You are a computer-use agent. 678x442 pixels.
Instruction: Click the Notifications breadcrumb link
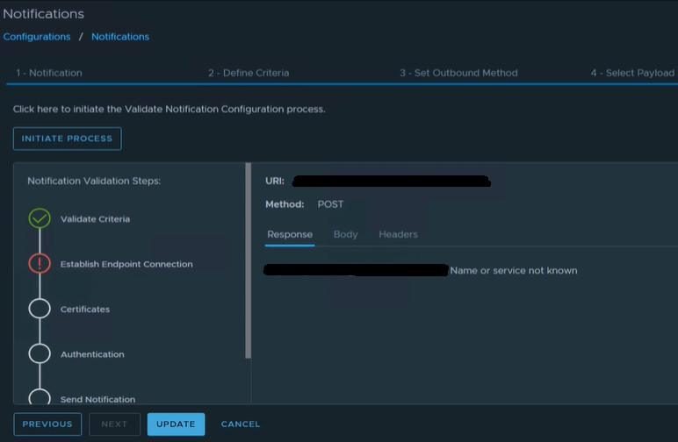coord(120,37)
